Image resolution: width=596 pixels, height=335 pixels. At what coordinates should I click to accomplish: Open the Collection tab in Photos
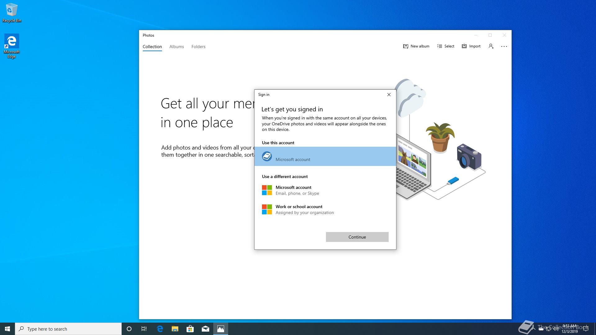(152, 47)
